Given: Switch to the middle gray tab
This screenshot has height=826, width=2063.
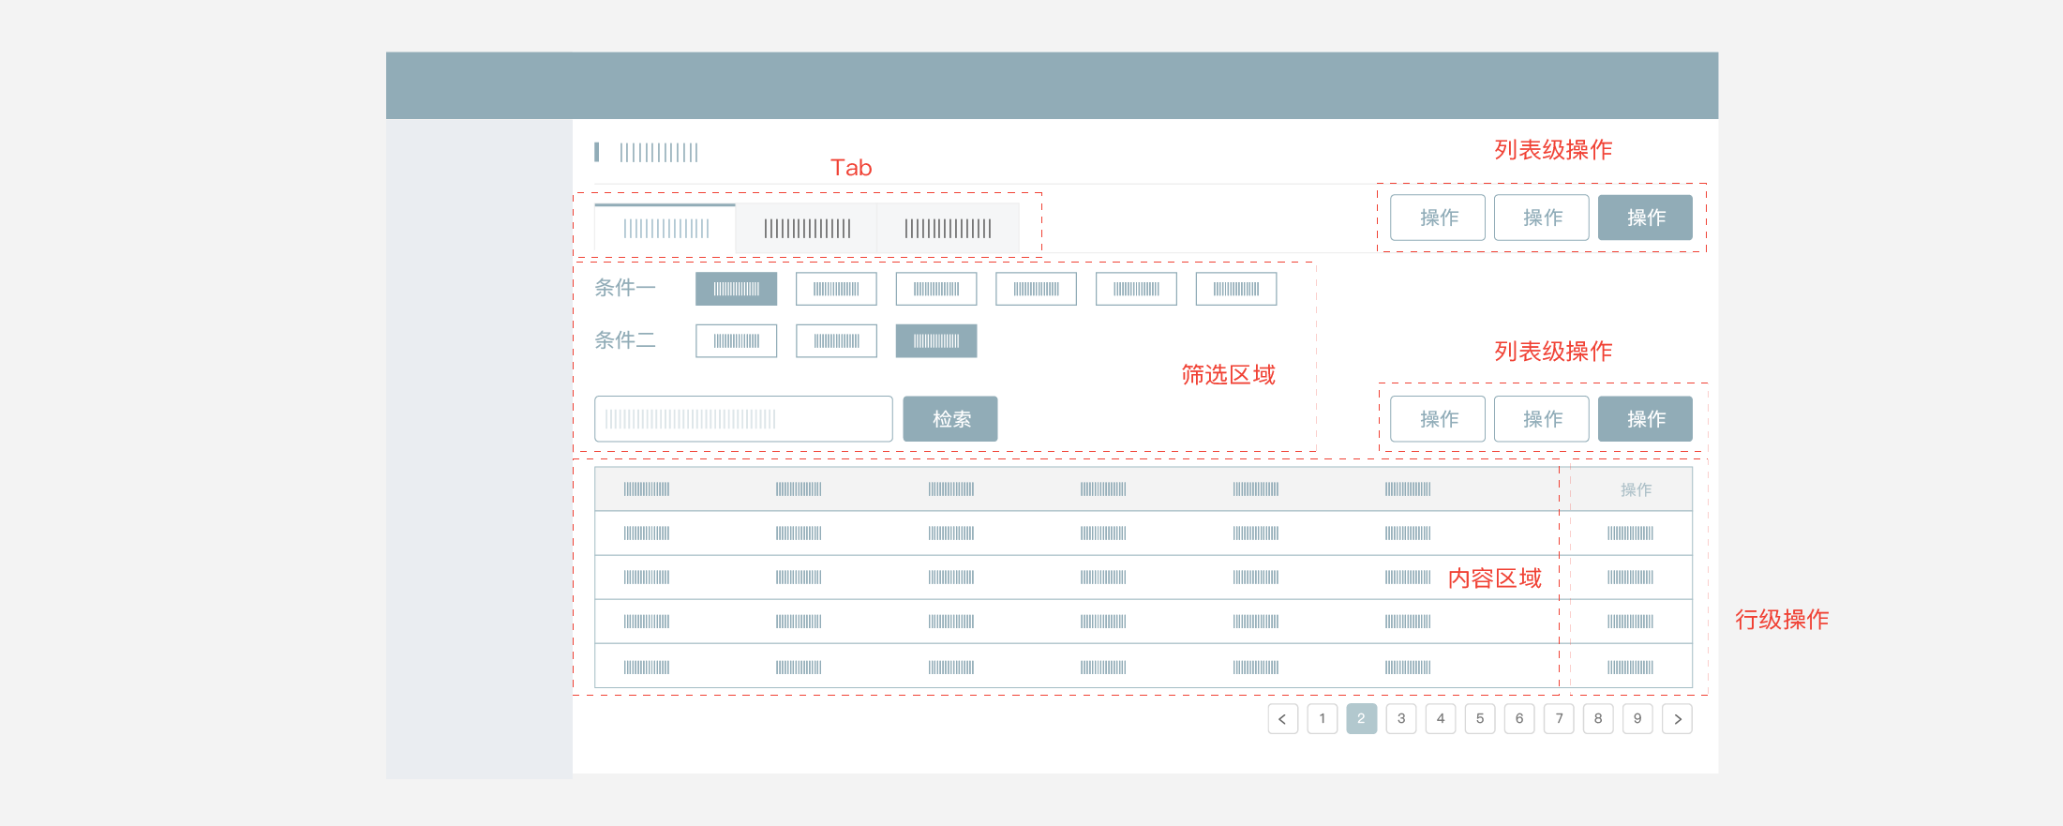Looking at the screenshot, I should (x=807, y=228).
